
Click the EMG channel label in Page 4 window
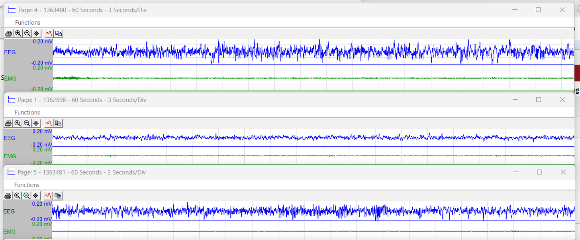coord(10,79)
